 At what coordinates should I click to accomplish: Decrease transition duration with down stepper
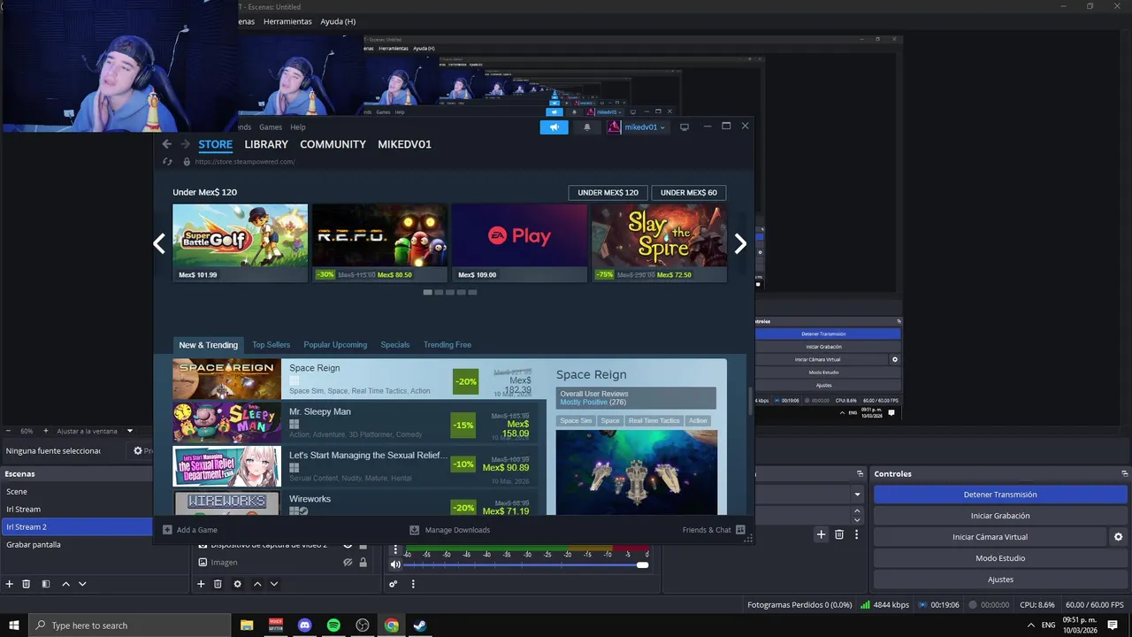pos(856,520)
